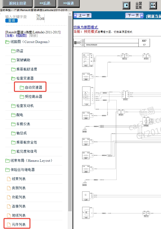Collapse the 检查变速器 folder

22,78
